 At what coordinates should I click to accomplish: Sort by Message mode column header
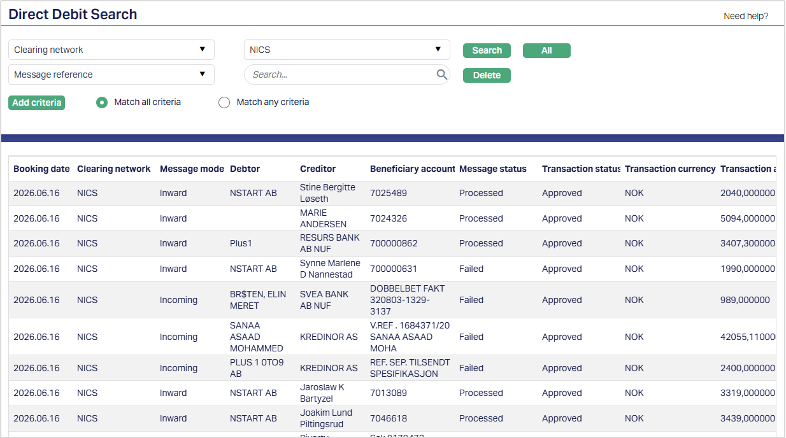[192, 169]
